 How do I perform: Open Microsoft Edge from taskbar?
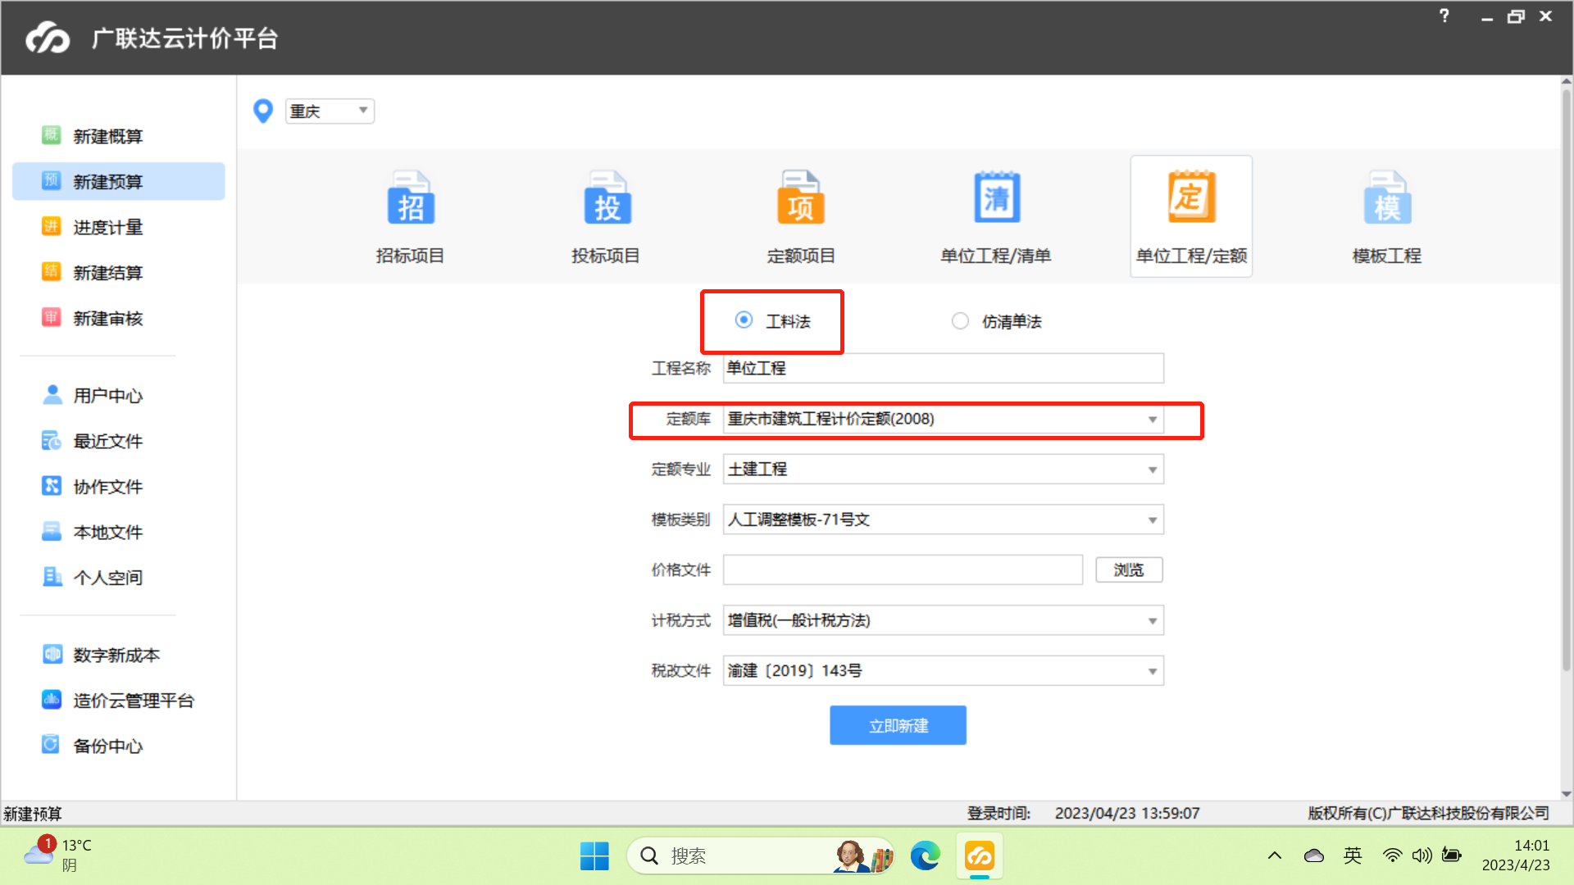click(x=926, y=856)
